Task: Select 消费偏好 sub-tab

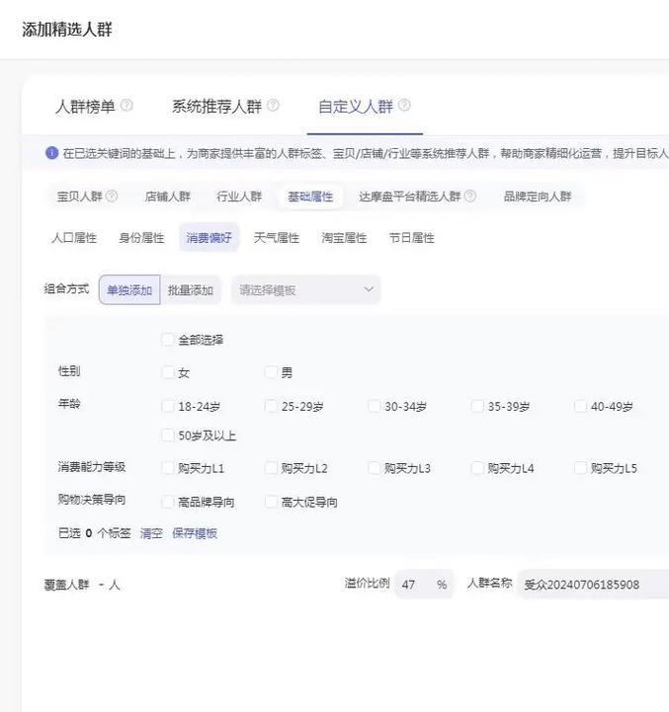Action: 209,238
